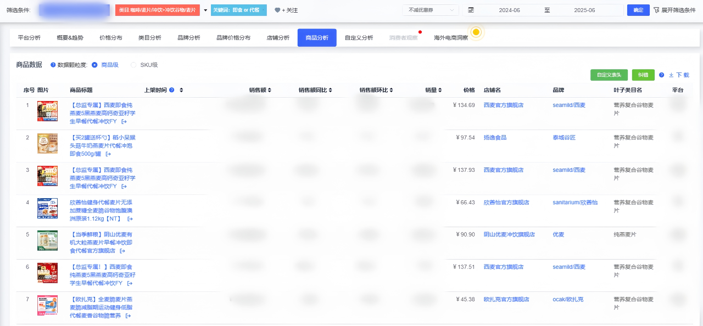Open external link icon for product row 5

(x=122, y=251)
